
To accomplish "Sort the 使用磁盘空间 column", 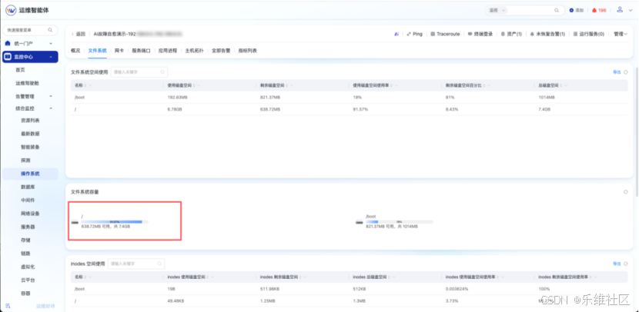I will click(194, 85).
